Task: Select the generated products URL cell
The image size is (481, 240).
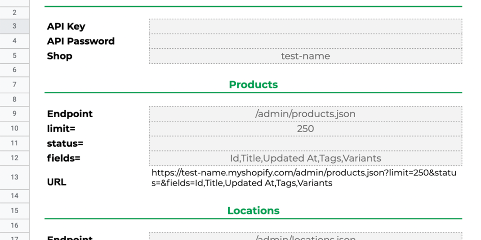Action: click(x=304, y=178)
